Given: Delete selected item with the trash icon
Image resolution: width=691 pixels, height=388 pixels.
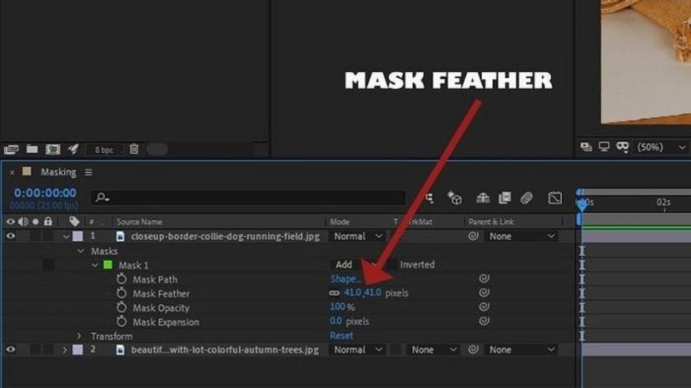Looking at the screenshot, I should point(134,149).
